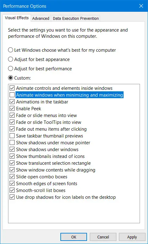Disable Smooth edges of screen fonts
The width and height of the screenshot is (148, 244).
pyautogui.click(x=12, y=184)
